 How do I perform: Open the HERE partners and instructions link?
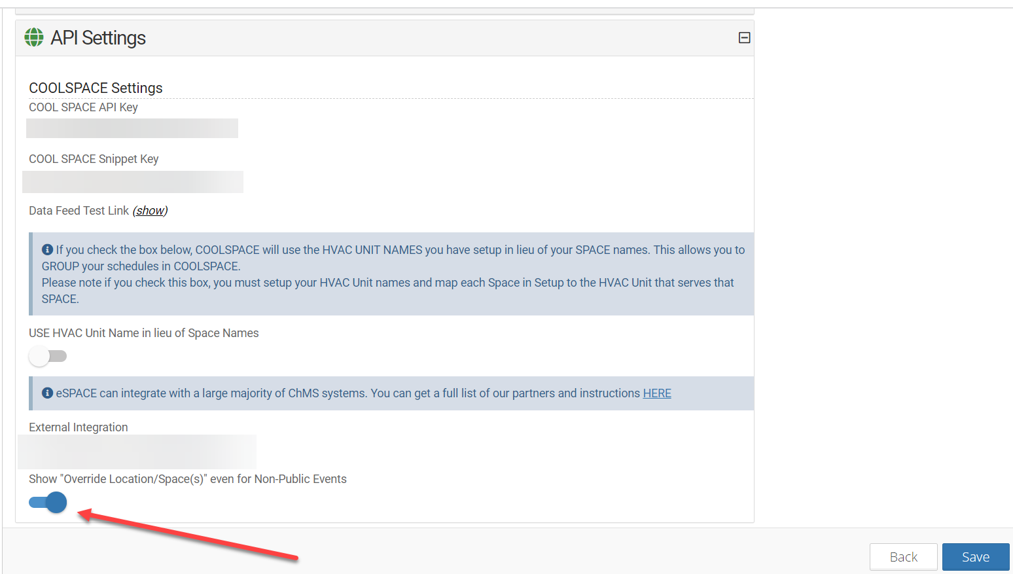pyautogui.click(x=656, y=393)
